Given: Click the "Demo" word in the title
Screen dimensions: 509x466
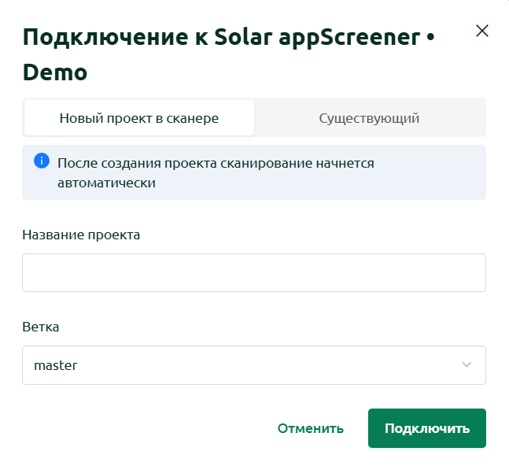Looking at the screenshot, I should [x=55, y=72].
